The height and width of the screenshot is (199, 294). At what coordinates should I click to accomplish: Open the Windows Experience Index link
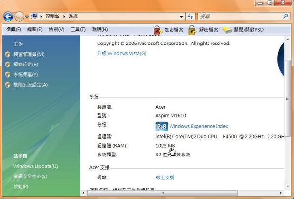click(x=198, y=126)
